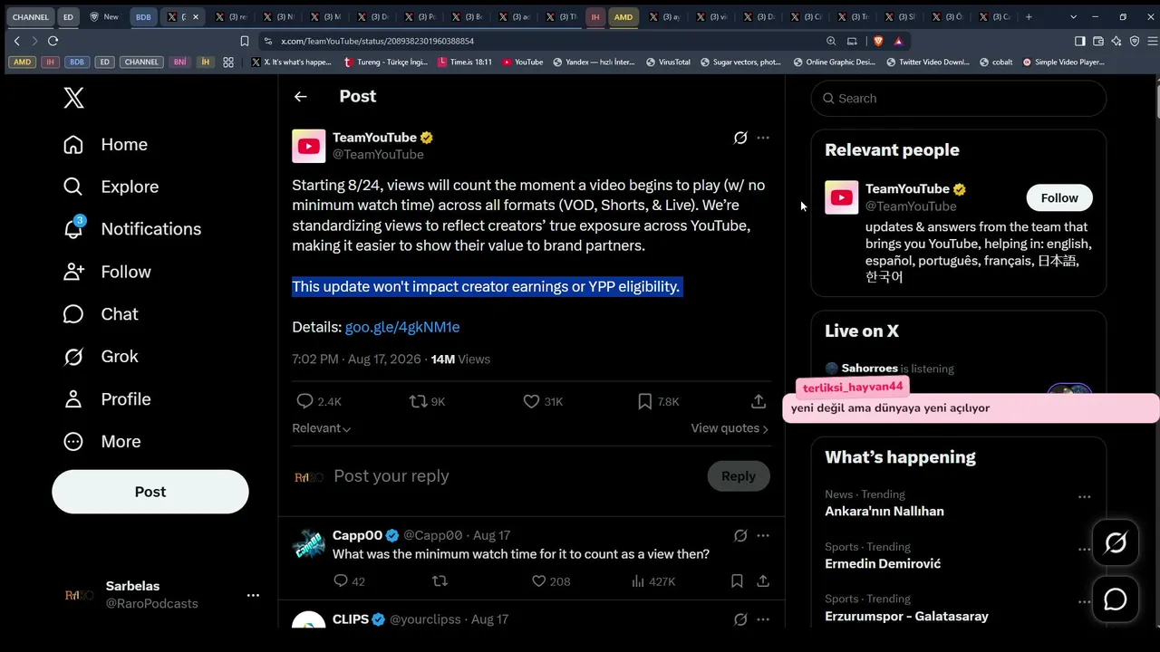The width and height of the screenshot is (1160, 652).
Task: Open Notifications with the bell icon
Action: [x=73, y=228]
